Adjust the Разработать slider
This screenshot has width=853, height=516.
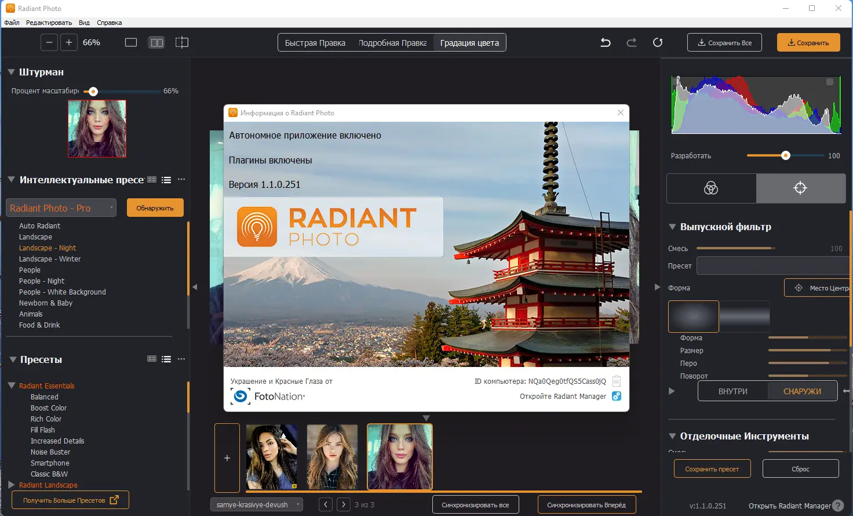pos(785,155)
